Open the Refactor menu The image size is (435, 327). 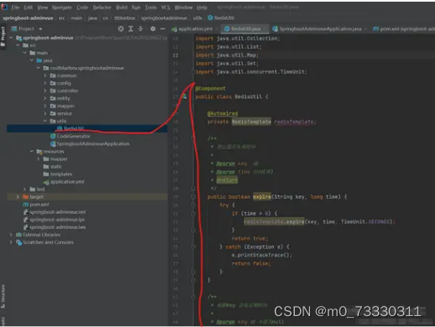[x=102, y=8]
